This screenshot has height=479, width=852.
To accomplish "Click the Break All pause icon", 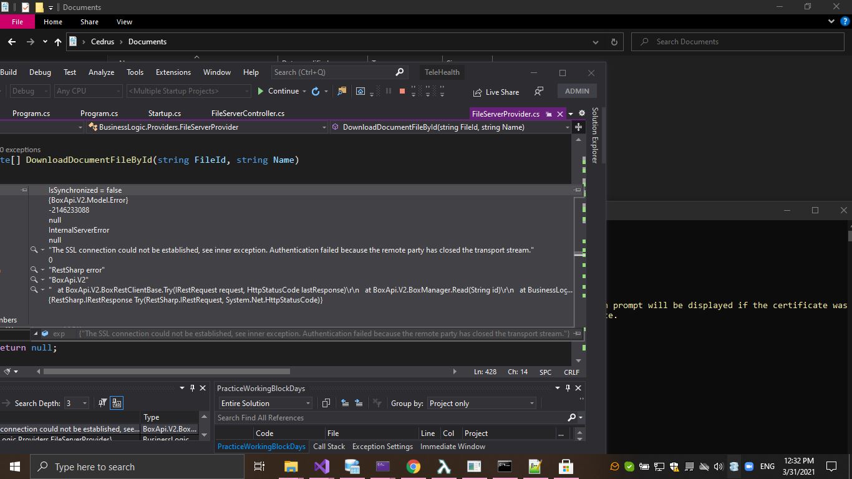I will click(389, 91).
